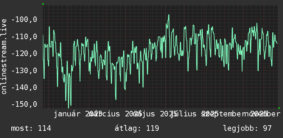Click the 'január' x-axis label

[68, 114]
